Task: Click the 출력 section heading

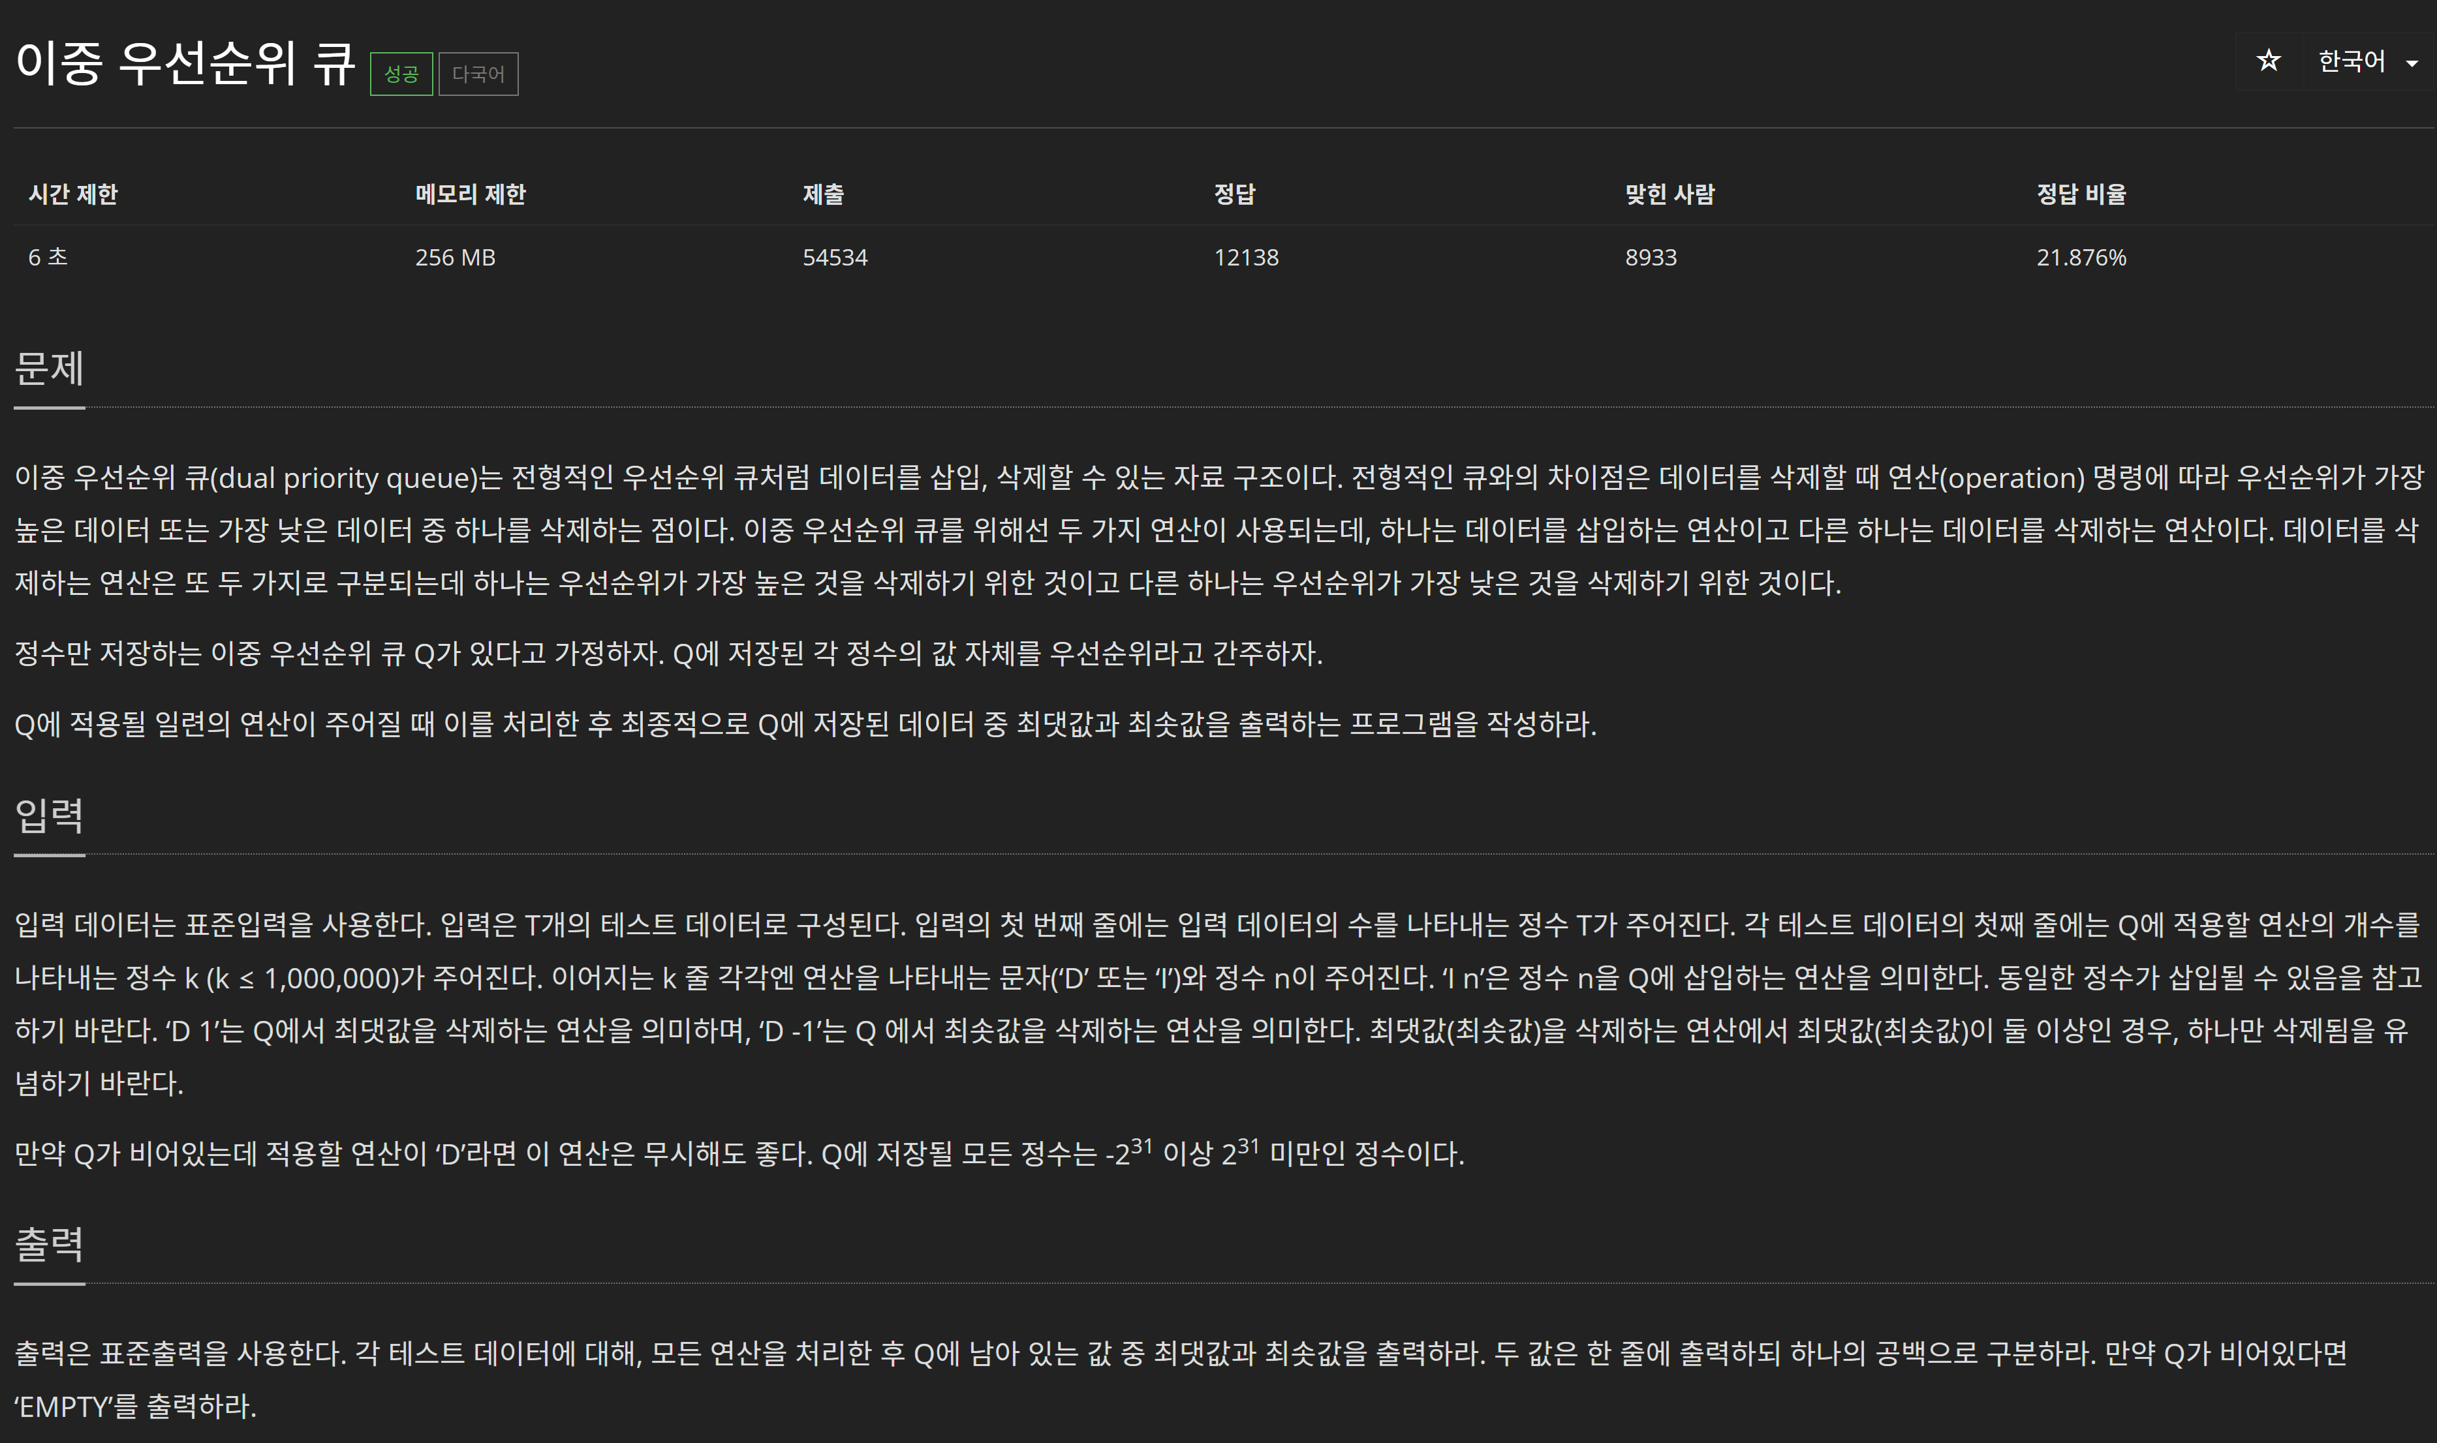Action: point(50,1243)
